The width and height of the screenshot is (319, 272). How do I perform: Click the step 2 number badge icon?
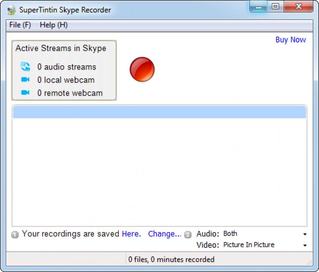click(188, 235)
